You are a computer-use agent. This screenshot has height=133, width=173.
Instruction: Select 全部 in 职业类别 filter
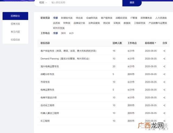(x=55, y=18)
